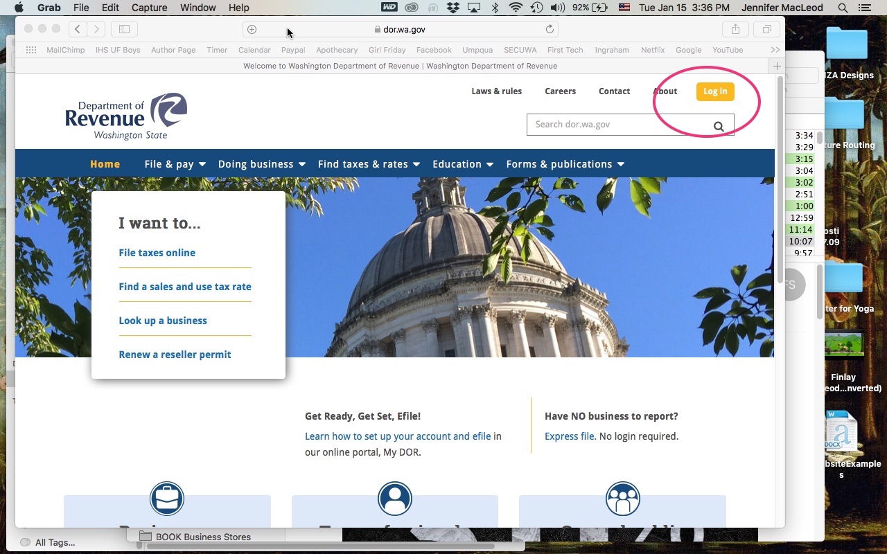The width and height of the screenshot is (887, 554).
Task: Open the Bluetooth menu bar icon
Action: (x=495, y=8)
